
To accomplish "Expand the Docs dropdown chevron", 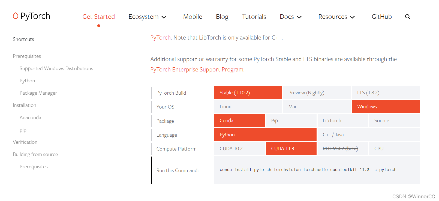I will (x=299, y=17).
